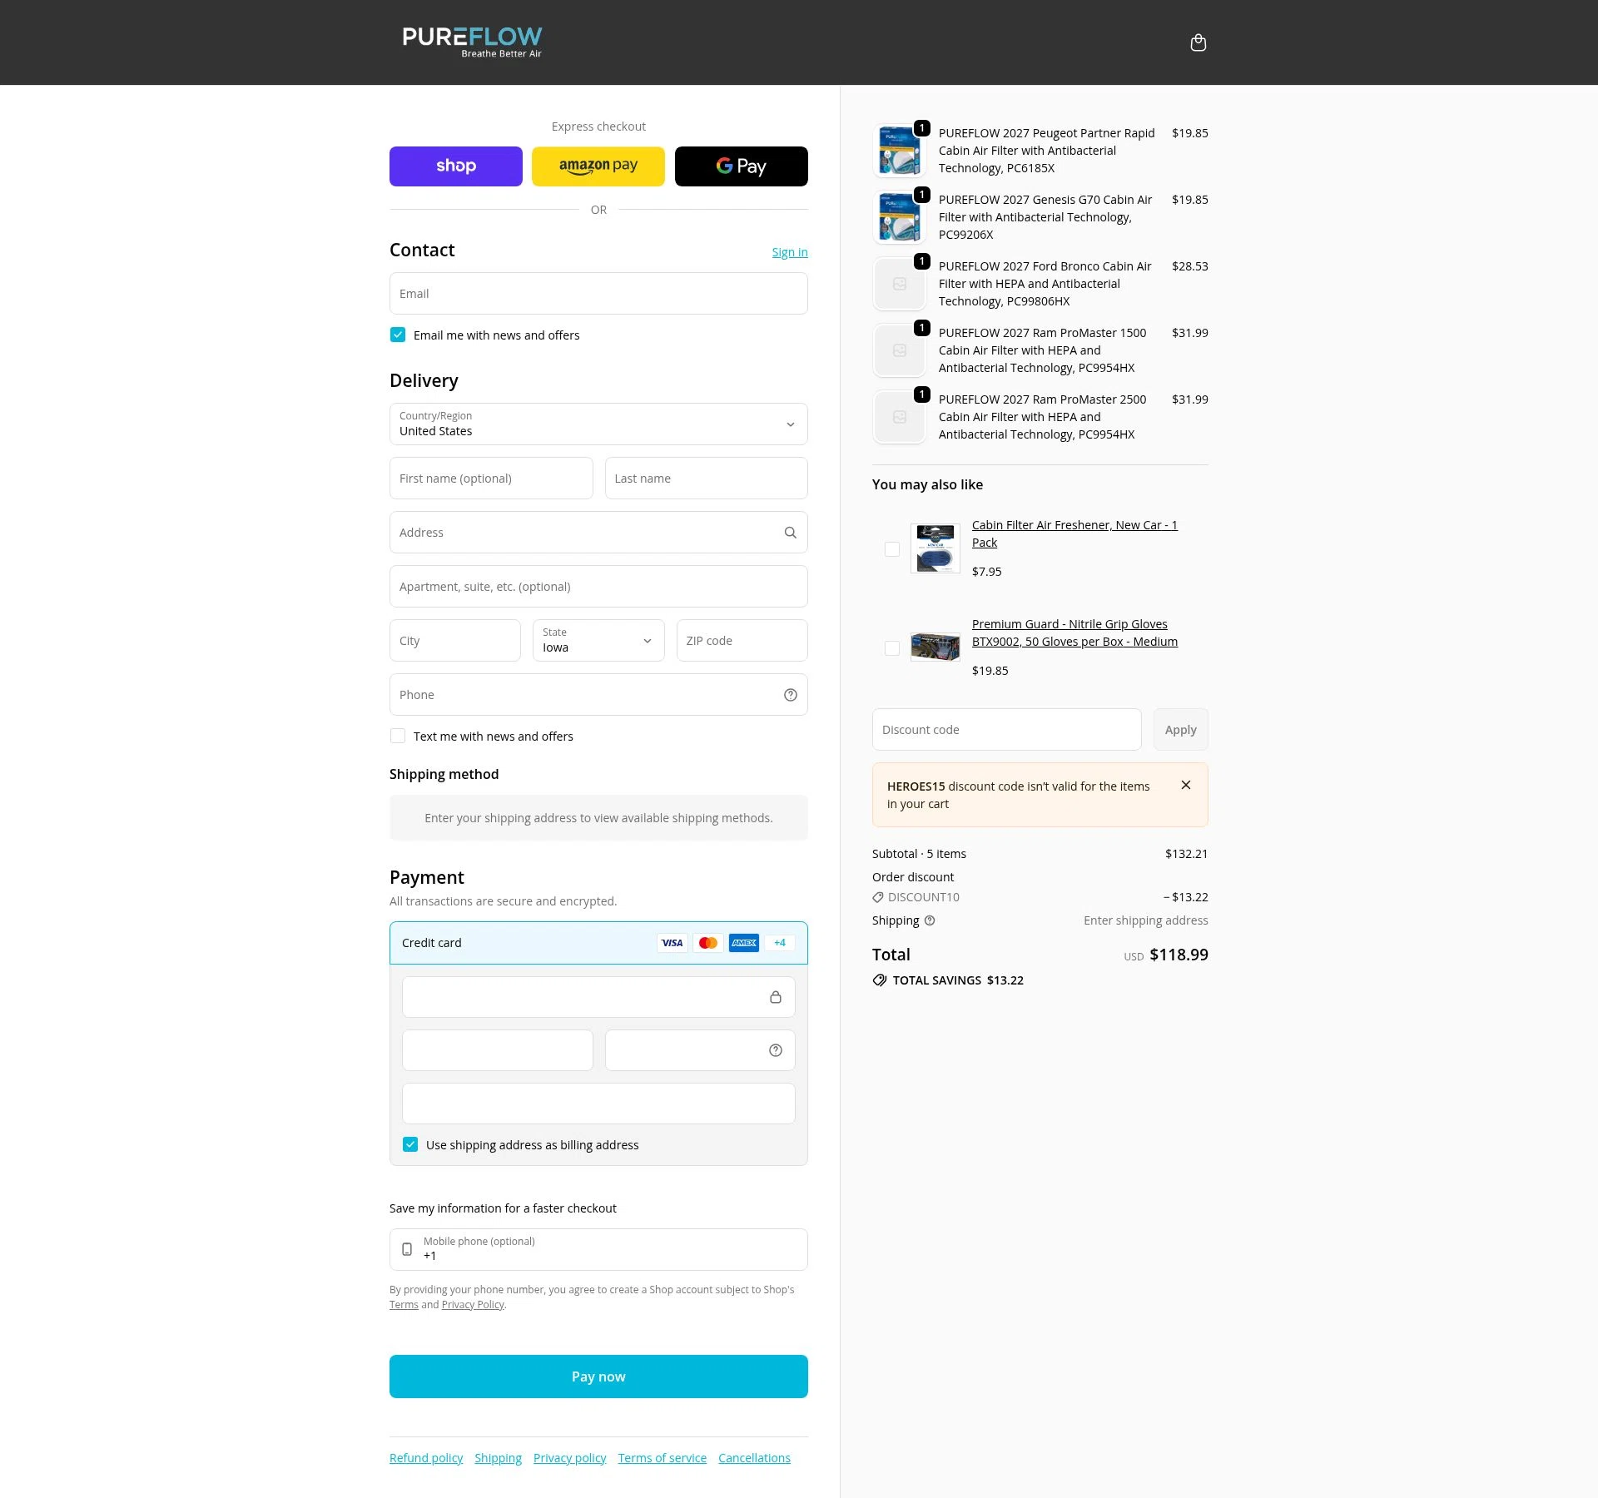Expand the State dropdown showing Iowa

pos(598,641)
